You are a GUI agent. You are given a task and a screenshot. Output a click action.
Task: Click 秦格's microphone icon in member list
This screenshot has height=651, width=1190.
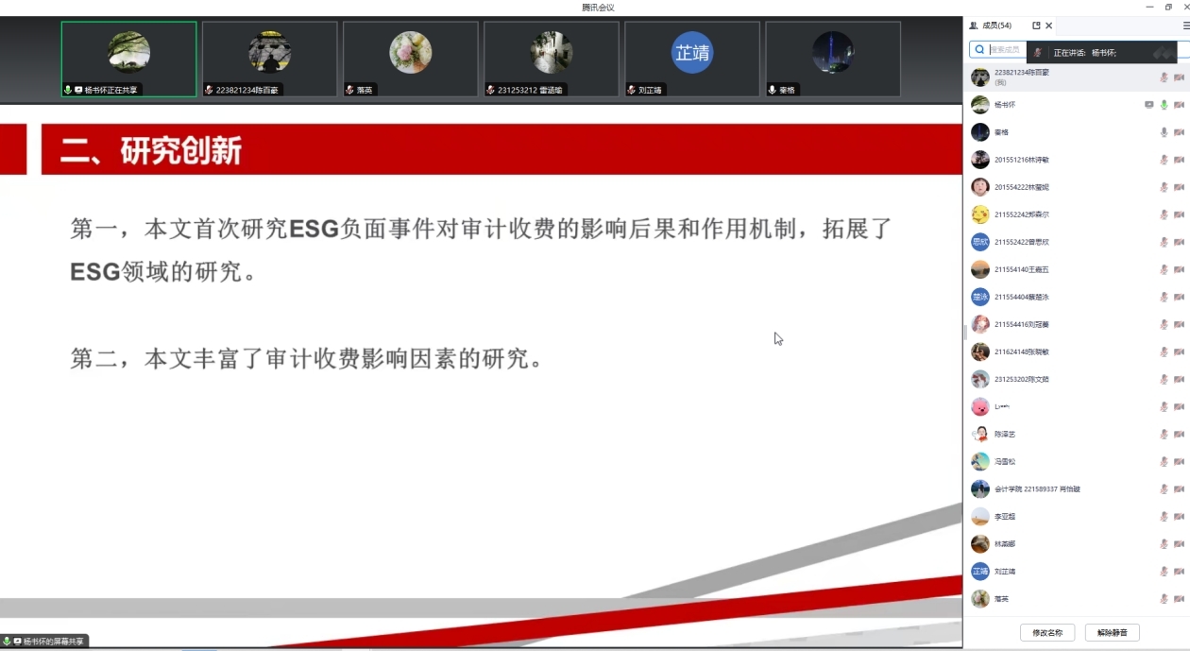tap(1164, 132)
